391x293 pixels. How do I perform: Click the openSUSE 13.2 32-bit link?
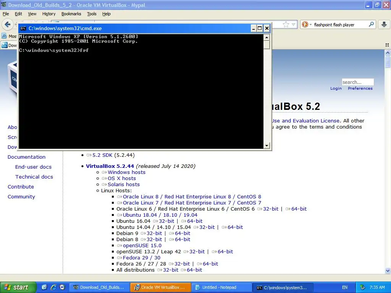click(197, 252)
